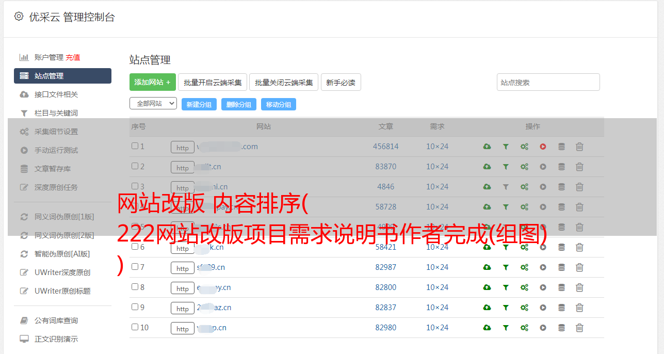Open the 全部网站 group dropdown

(153, 104)
